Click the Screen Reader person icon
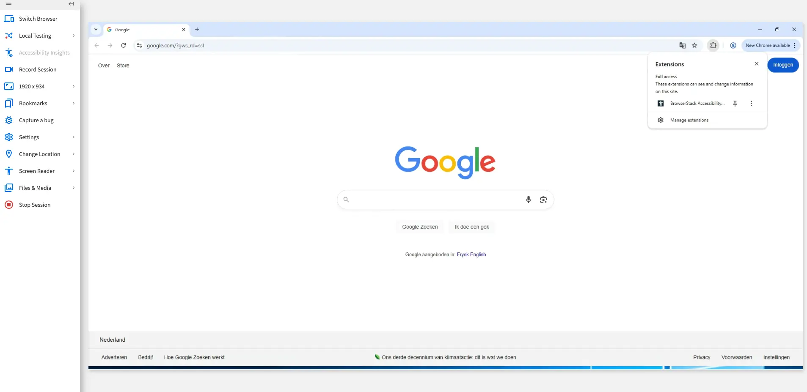This screenshot has height=392, width=807. point(9,171)
